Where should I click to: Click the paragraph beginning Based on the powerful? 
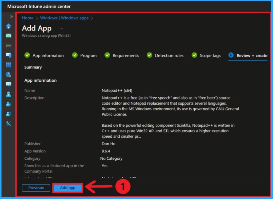168,131
